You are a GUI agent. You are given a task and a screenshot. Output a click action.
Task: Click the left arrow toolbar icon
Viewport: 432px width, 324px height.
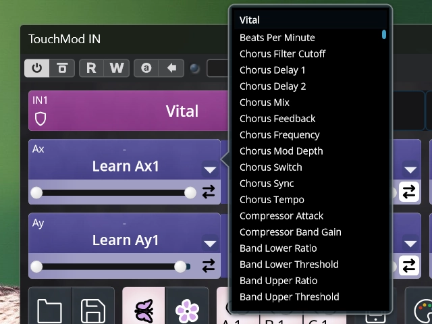pyautogui.click(x=171, y=68)
